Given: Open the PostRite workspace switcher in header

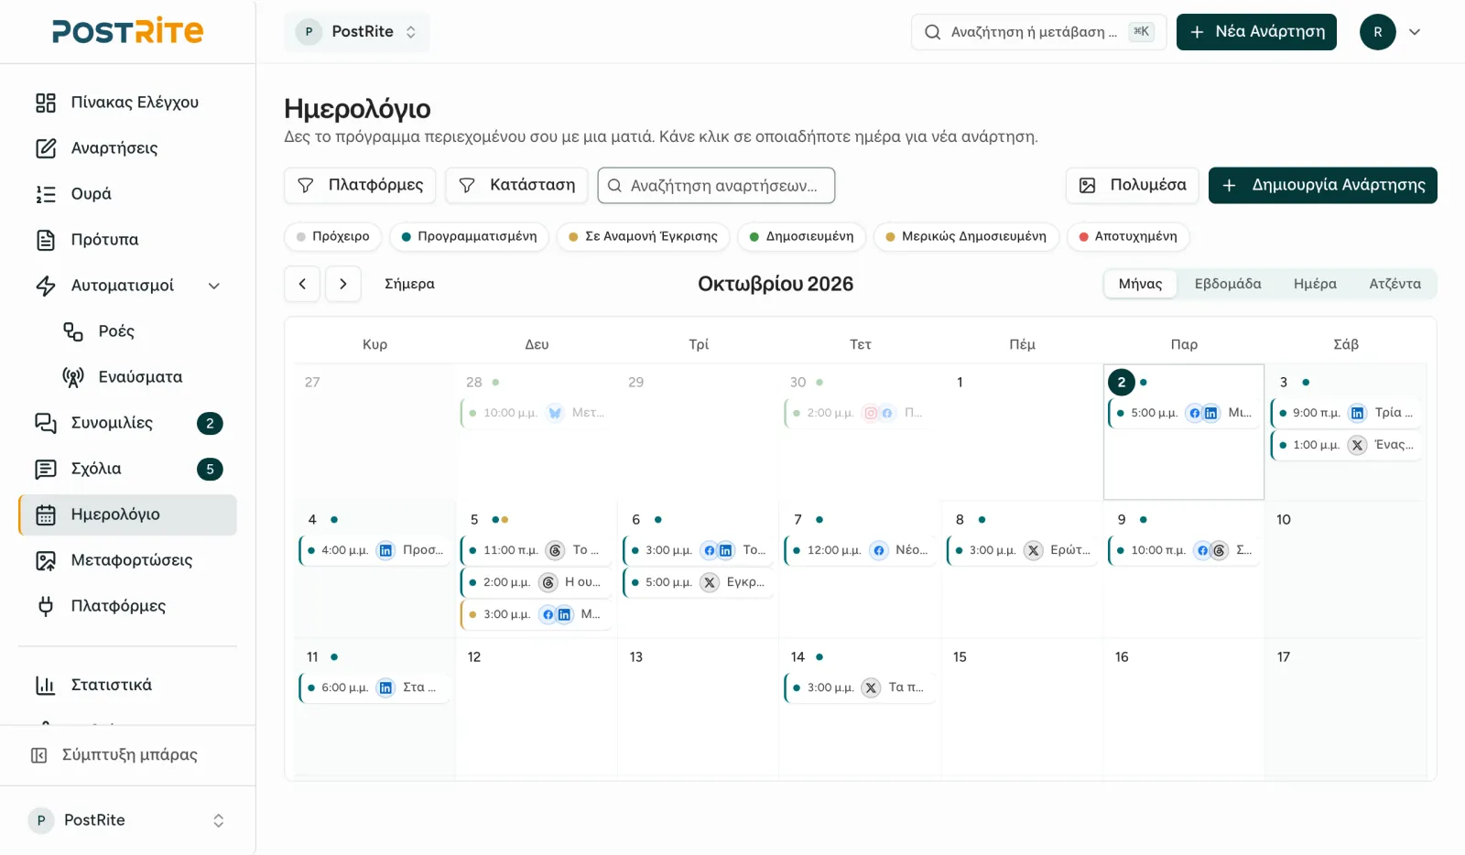Looking at the screenshot, I should point(357,32).
